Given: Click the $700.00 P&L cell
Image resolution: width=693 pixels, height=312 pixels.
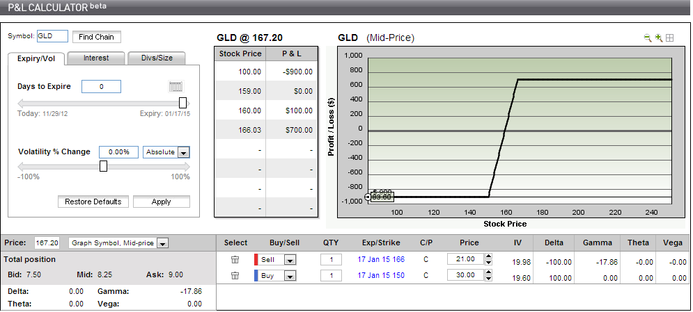Looking at the screenshot, I should click(x=292, y=130).
